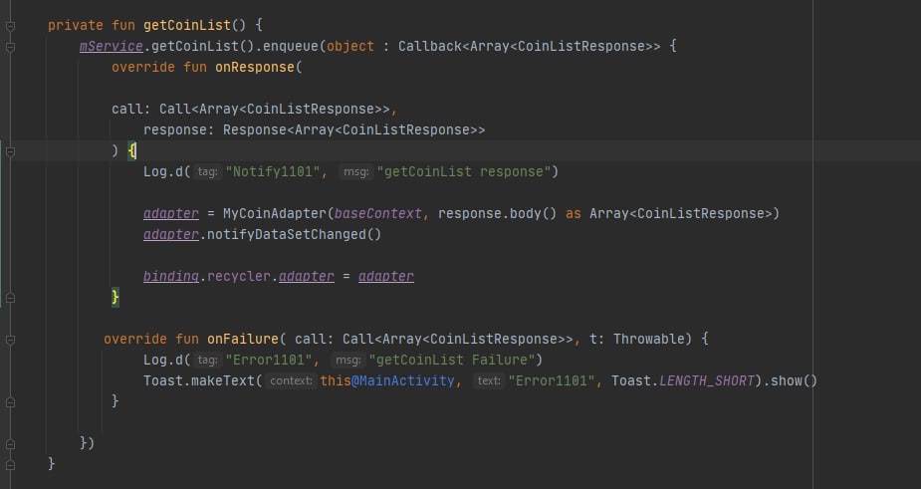Click the 'text:' parameter hint
The width and height of the screenshot is (921, 489).
coord(489,380)
